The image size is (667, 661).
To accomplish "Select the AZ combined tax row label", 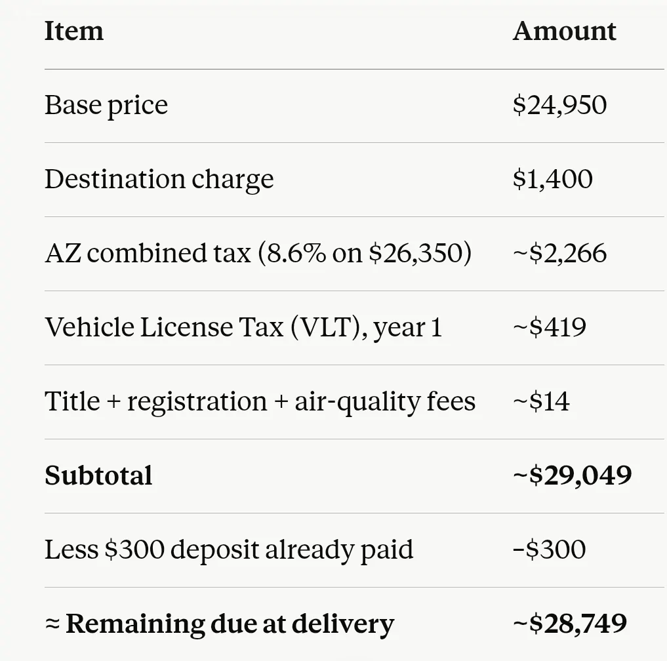I will click(x=258, y=253).
